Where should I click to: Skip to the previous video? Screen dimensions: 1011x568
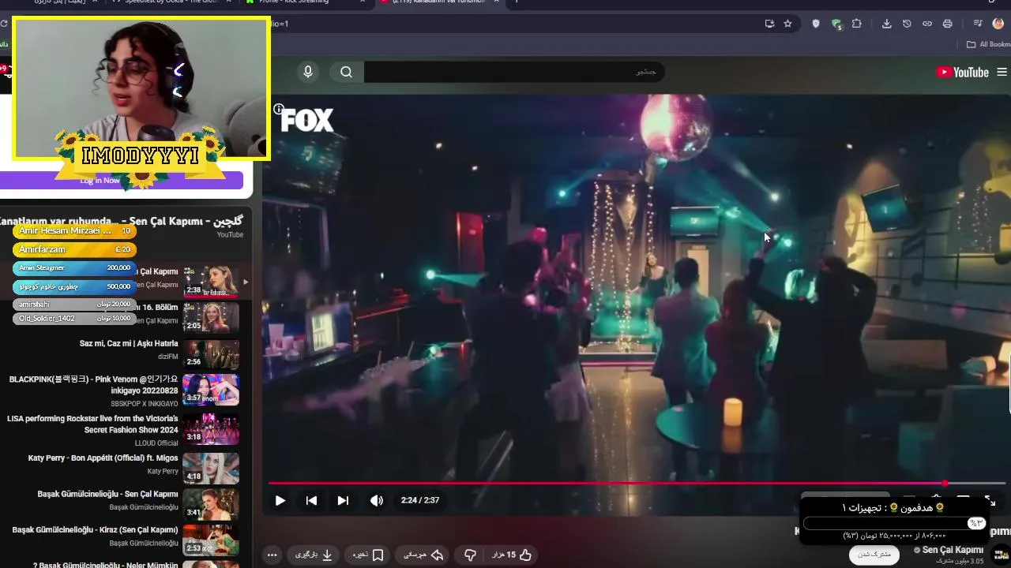(311, 500)
